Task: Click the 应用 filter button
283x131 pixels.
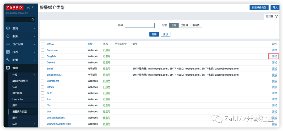Action: 154,34
